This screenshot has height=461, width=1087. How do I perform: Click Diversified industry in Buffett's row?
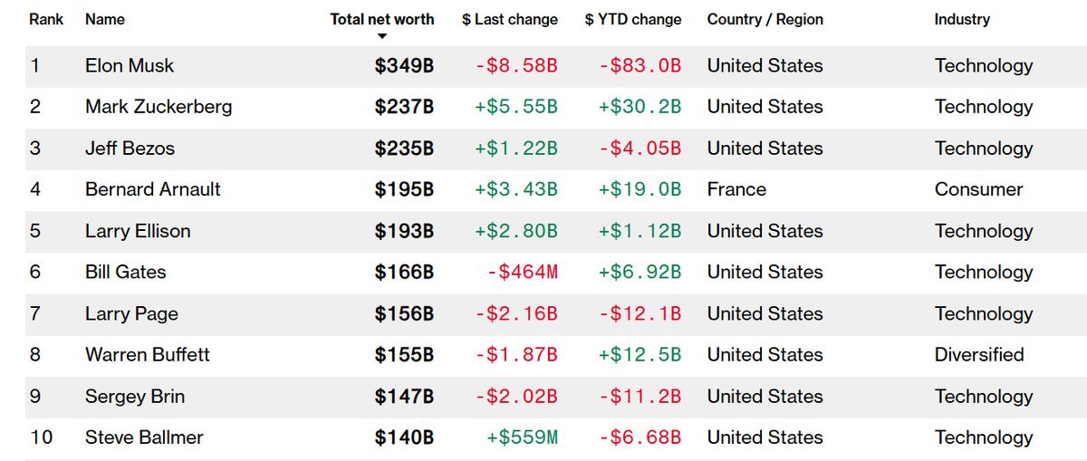979,355
